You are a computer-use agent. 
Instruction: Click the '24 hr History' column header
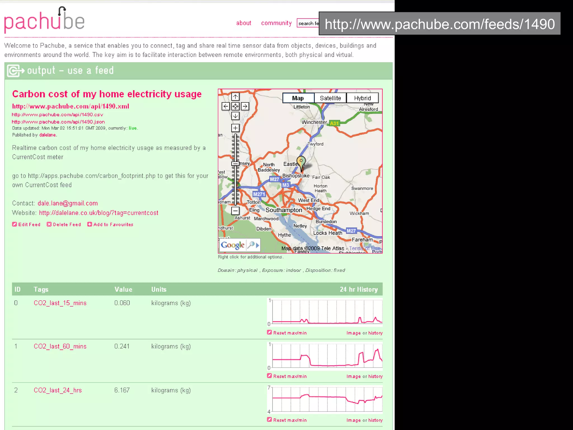[359, 289]
